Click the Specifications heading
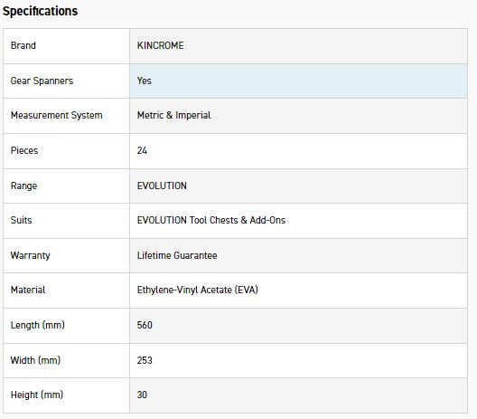The width and height of the screenshot is (477, 419). [40, 11]
